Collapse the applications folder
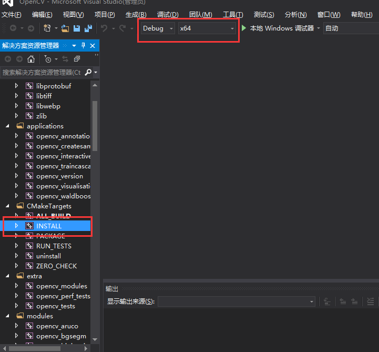This screenshot has height=352, width=379. tap(7, 126)
